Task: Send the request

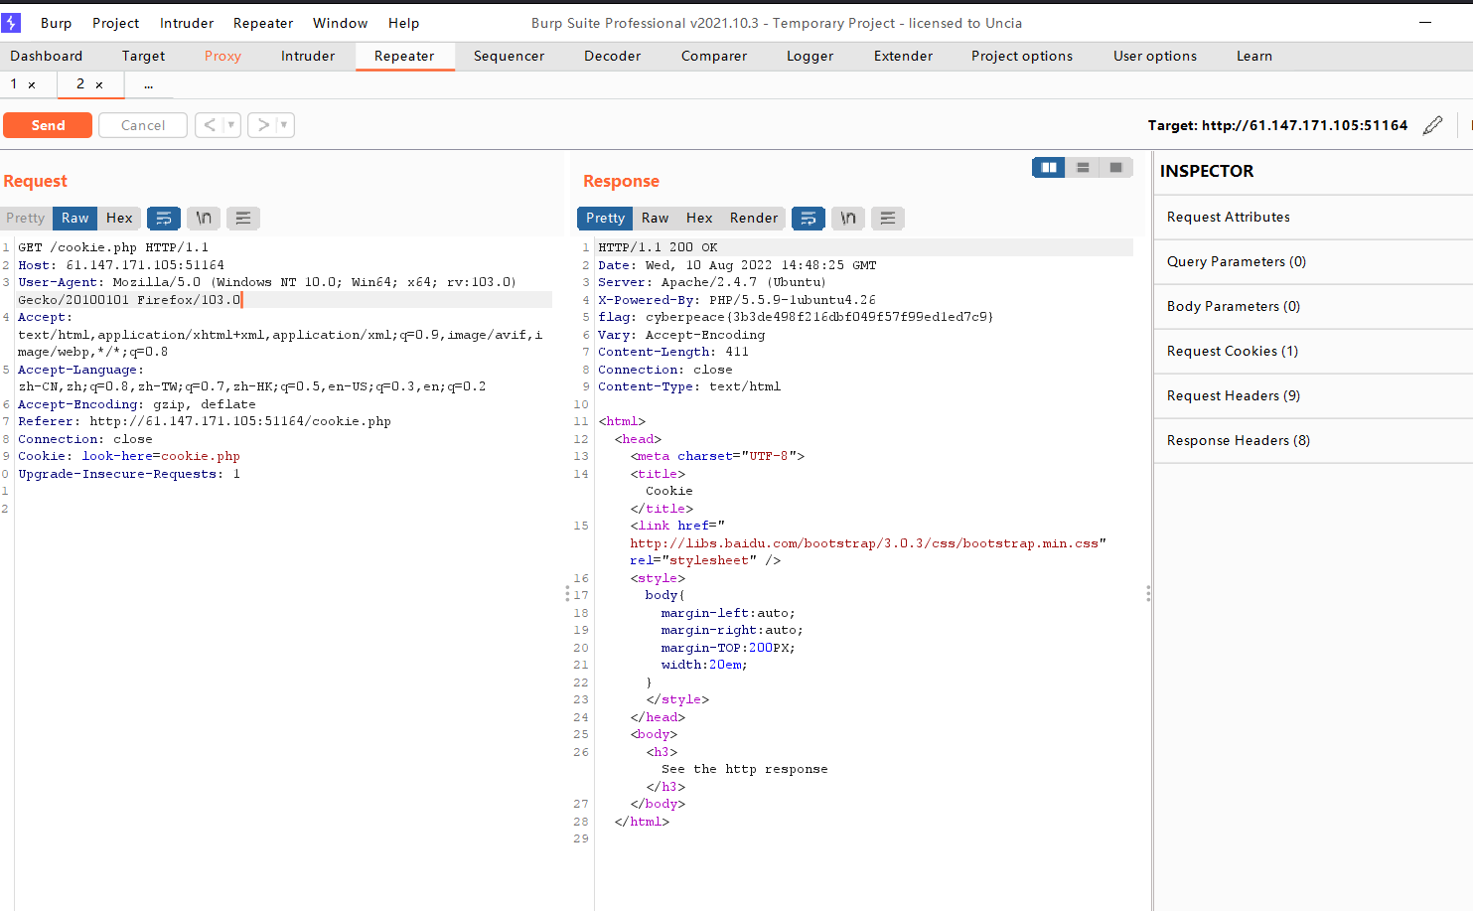Action: (x=48, y=125)
